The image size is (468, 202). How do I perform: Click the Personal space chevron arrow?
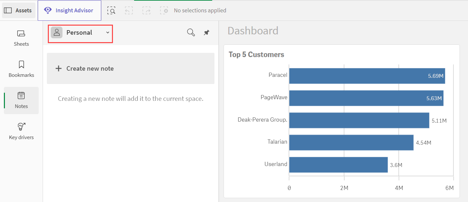click(x=108, y=32)
